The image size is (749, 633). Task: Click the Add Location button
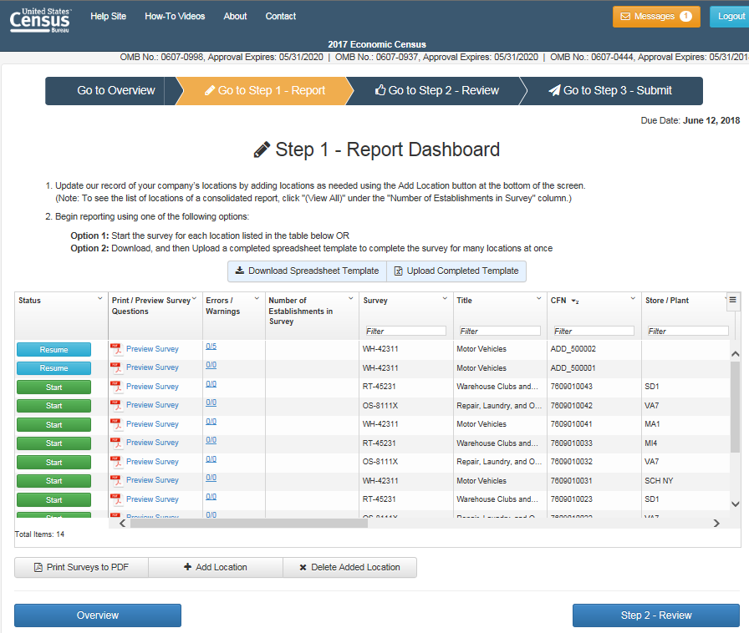216,567
